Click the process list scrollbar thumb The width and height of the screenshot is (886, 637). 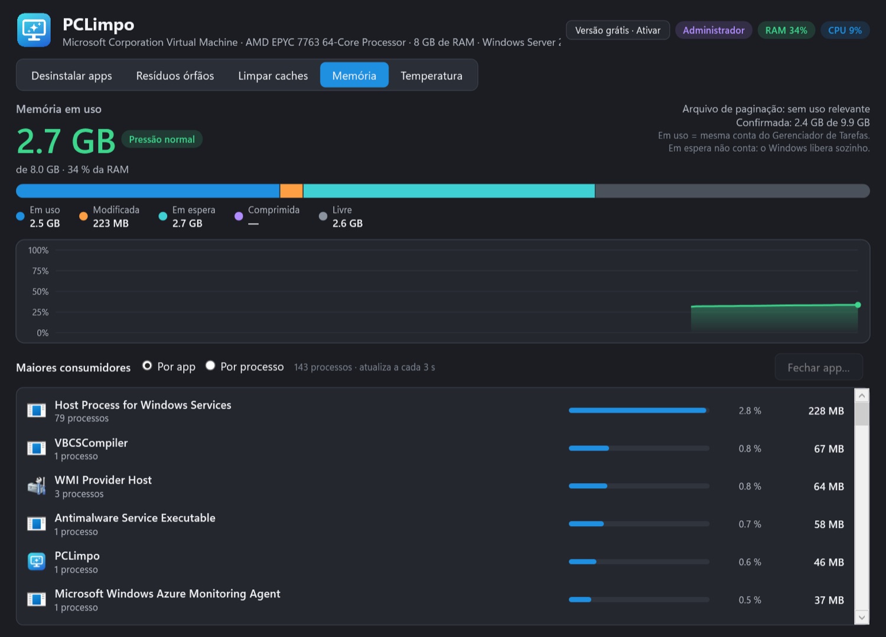pos(862,414)
